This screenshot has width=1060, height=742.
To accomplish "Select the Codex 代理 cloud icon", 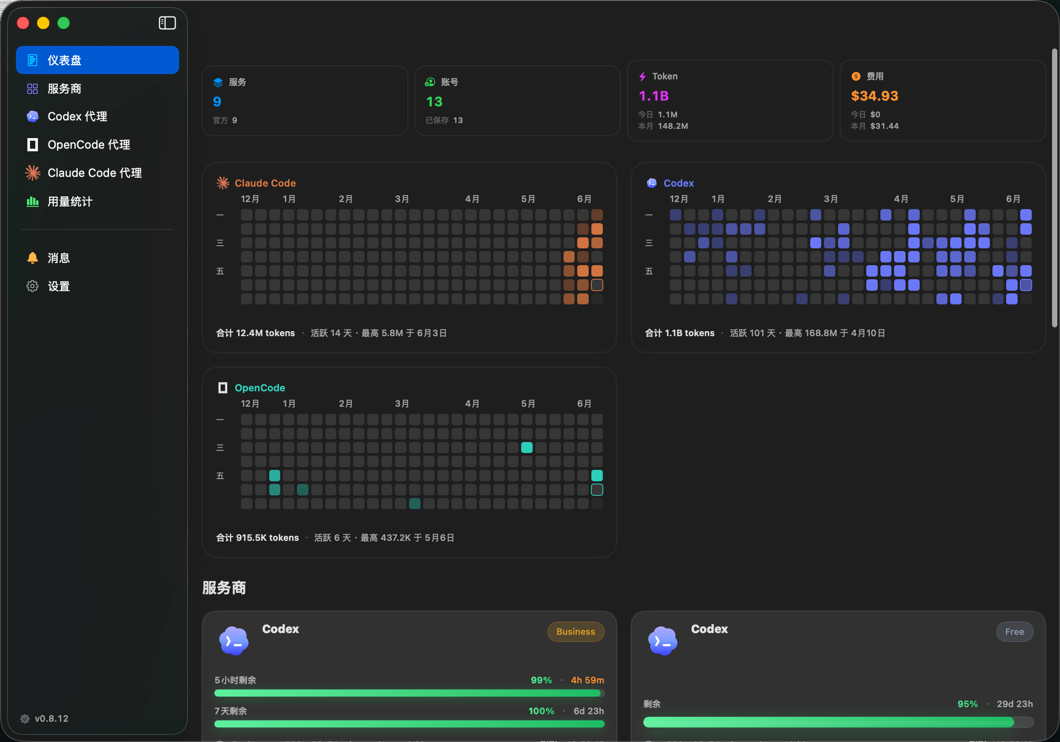I will [x=32, y=116].
